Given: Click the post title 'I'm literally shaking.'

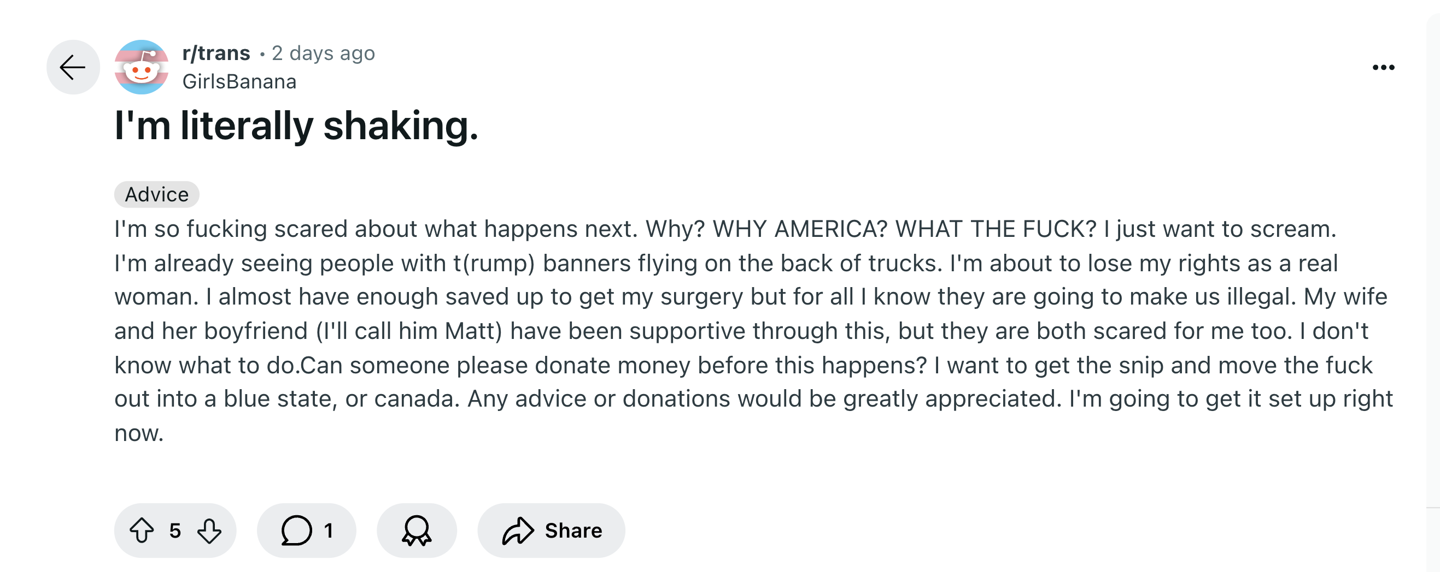Looking at the screenshot, I should pyautogui.click(x=296, y=126).
